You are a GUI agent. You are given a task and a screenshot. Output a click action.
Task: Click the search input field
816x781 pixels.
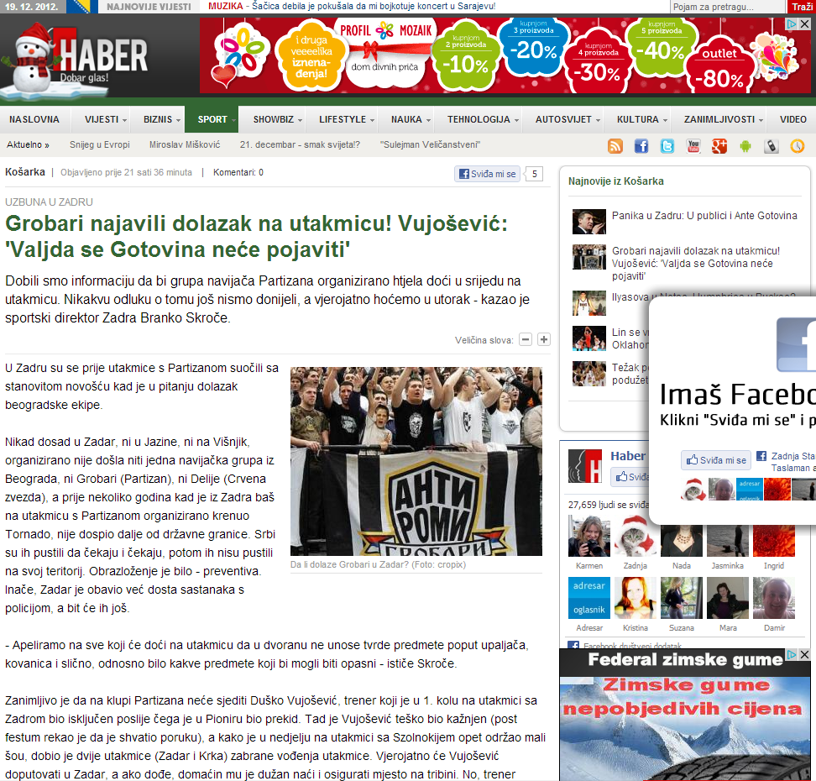[727, 7]
